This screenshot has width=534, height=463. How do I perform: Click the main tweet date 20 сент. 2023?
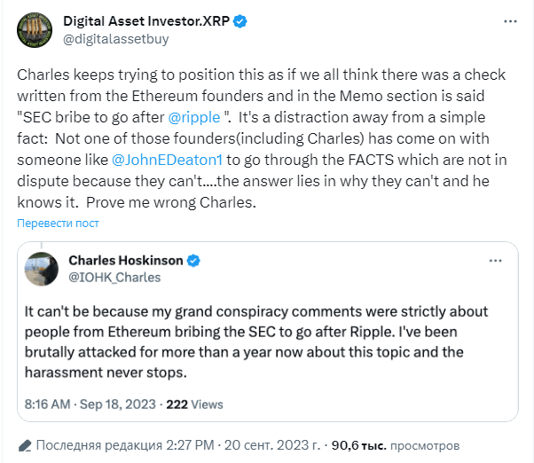tap(272, 445)
